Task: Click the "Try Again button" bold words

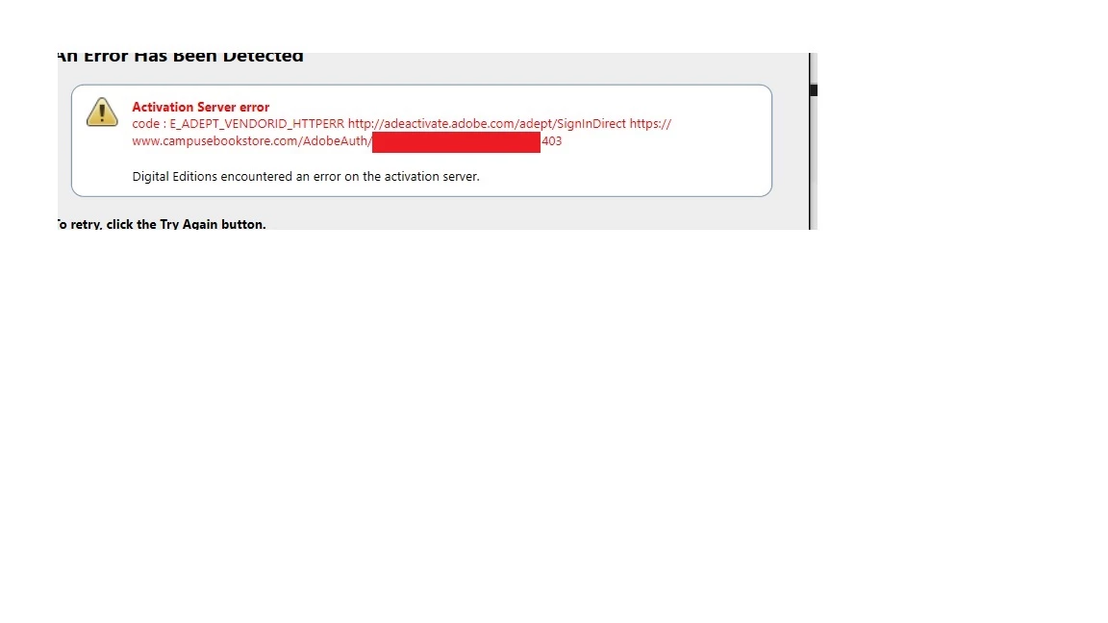Action: 213,224
